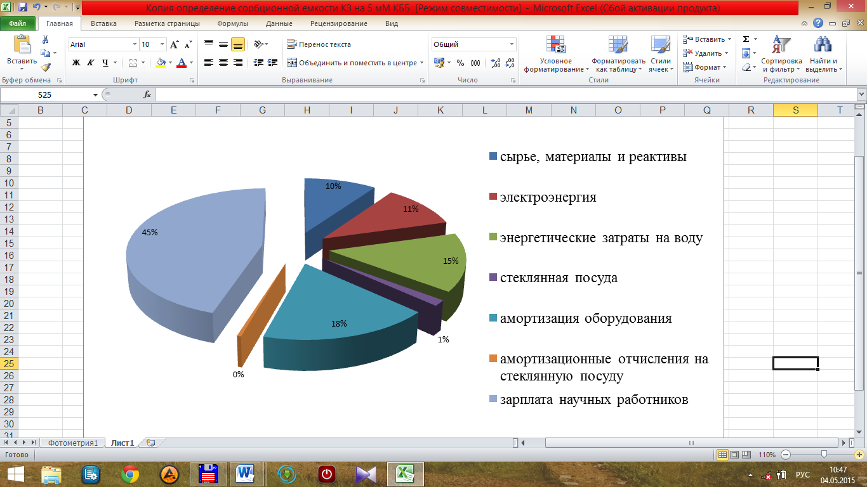Center text horizontally
This screenshot has height=487, width=867.
coord(223,63)
